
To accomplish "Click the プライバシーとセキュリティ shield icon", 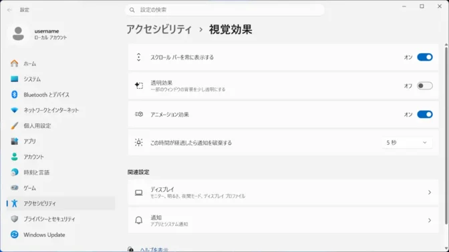I will click(x=14, y=219).
